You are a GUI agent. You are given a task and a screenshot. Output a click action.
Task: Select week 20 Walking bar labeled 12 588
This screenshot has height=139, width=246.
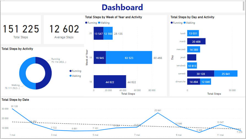point(108,34)
